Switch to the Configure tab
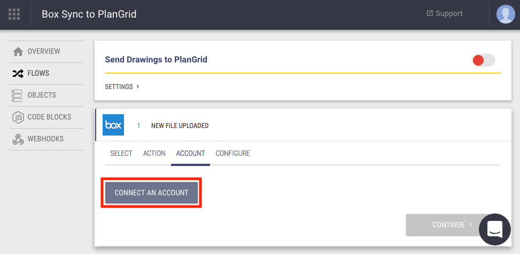This screenshot has width=520, height=254. (x=232, y=154)
